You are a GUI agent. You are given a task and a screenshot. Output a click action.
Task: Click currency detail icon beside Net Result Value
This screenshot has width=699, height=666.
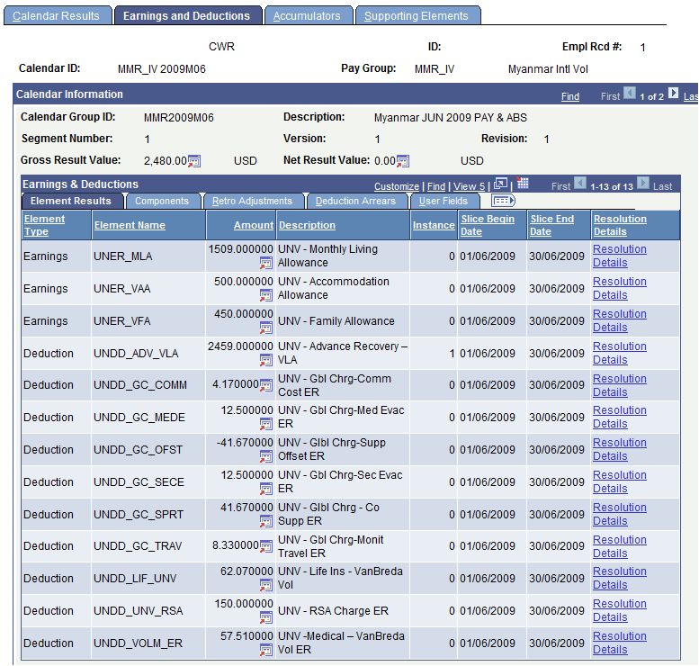point(403,161)
